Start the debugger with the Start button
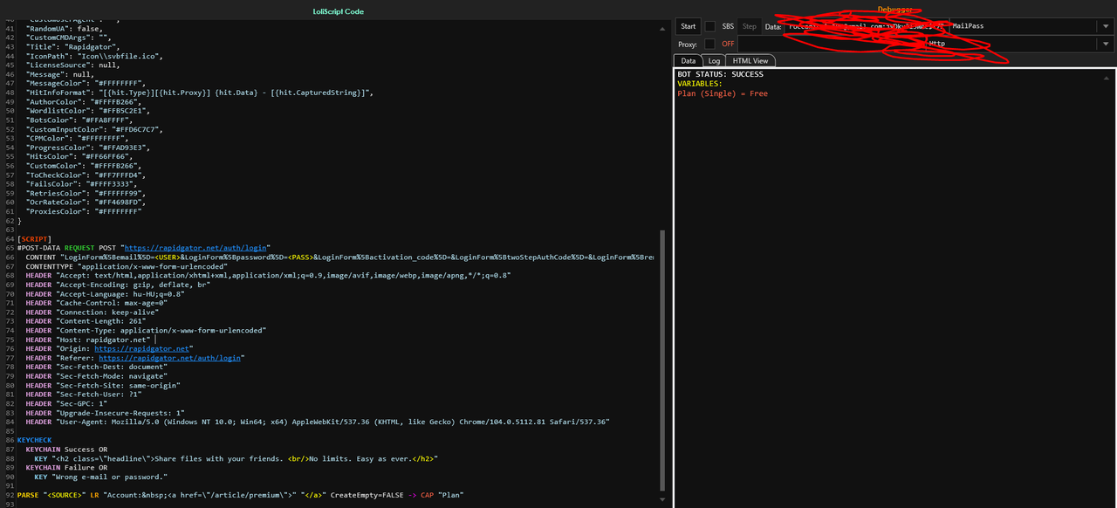 tap(689, 26)
